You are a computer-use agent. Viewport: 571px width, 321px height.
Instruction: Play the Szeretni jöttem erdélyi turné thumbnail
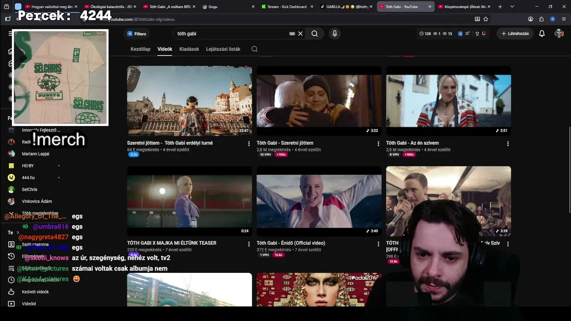(x=190, y=101)
